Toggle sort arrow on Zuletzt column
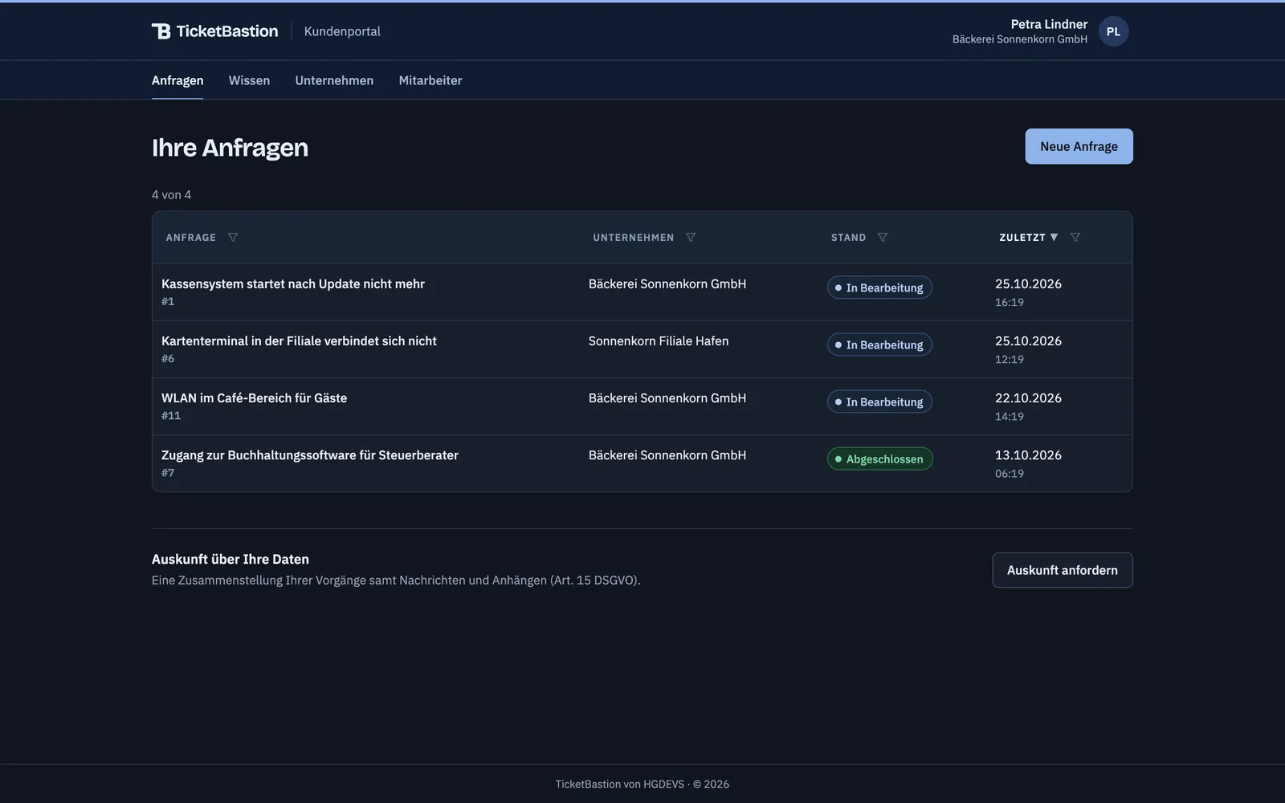 [x=1054, y=237]
